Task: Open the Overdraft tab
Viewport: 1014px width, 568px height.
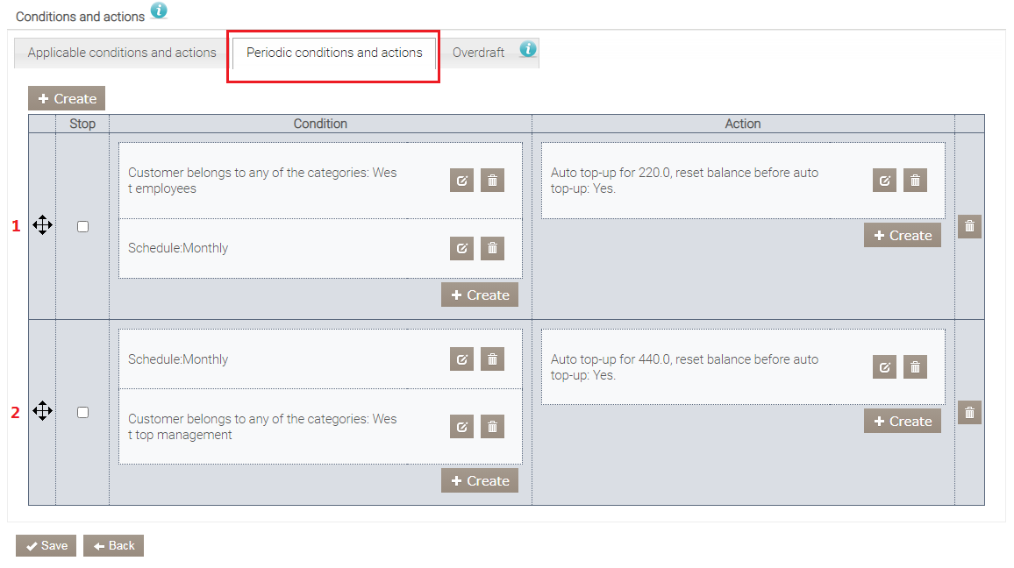Action: [478, 53]
